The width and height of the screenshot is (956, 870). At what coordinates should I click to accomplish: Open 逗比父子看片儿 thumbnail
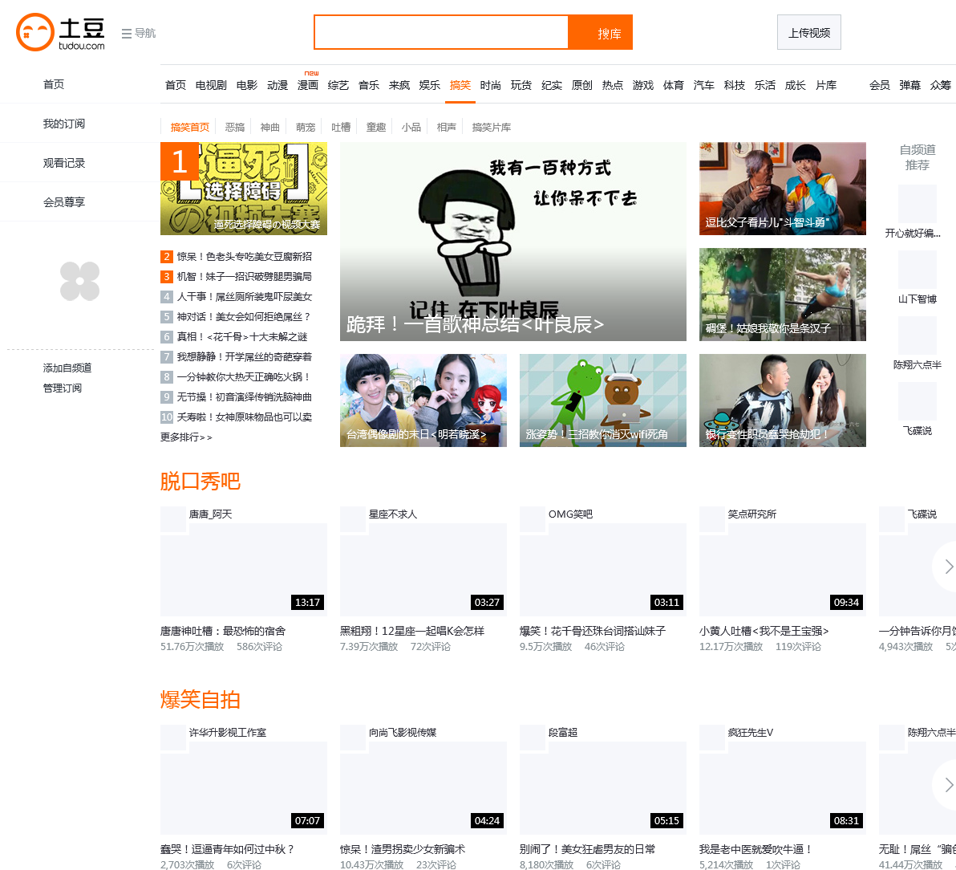click(x=782, y=189)
